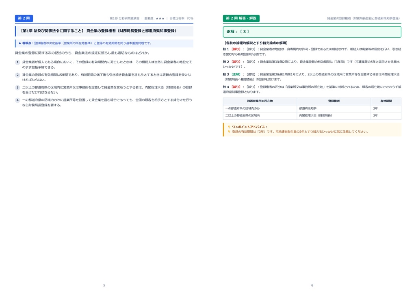Click the red 誤り tag of 肢2
The width and height of the screenshot is (416, 294).
click(236, 62)
